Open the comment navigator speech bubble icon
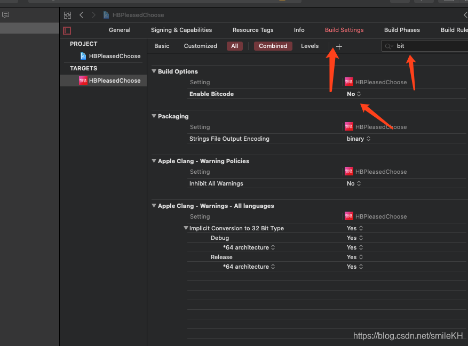The image size is (468, 346). pyautogui.click(x=5, y=14)
